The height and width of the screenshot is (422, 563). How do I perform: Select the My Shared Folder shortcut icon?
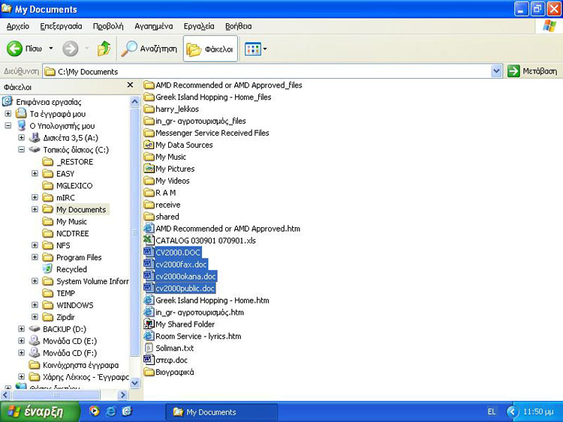tap(149, 324)
